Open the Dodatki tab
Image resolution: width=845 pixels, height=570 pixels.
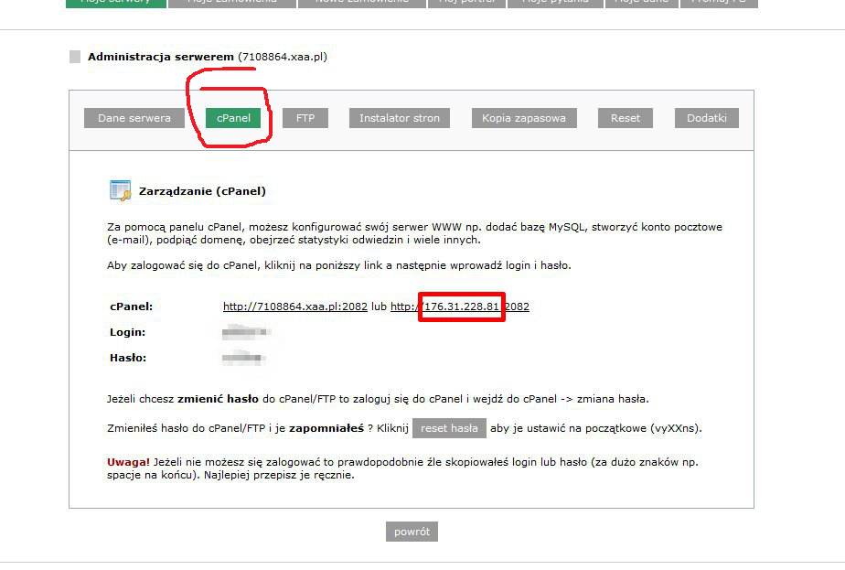click(707, 118)
